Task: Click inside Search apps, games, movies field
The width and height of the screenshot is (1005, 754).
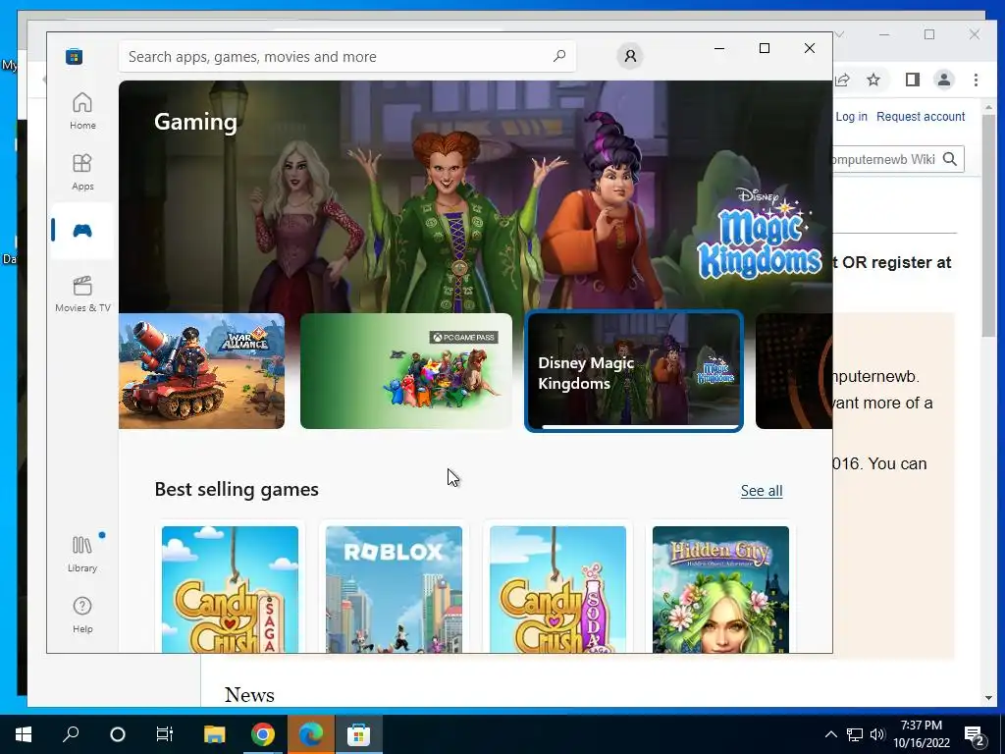Action: click(x=346, y=56)
